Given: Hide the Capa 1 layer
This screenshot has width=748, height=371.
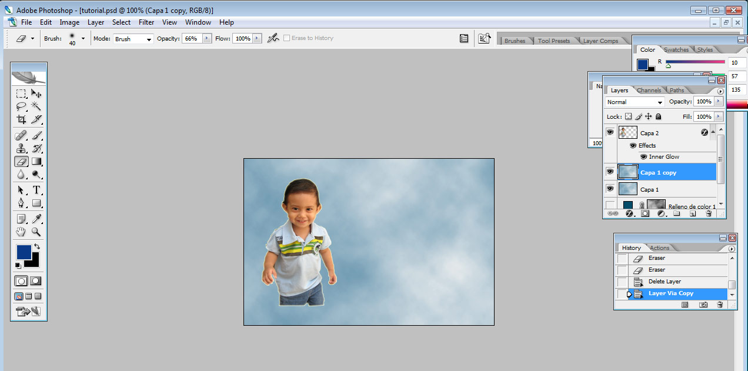Looking at the screenshot, I should [610, 189].
